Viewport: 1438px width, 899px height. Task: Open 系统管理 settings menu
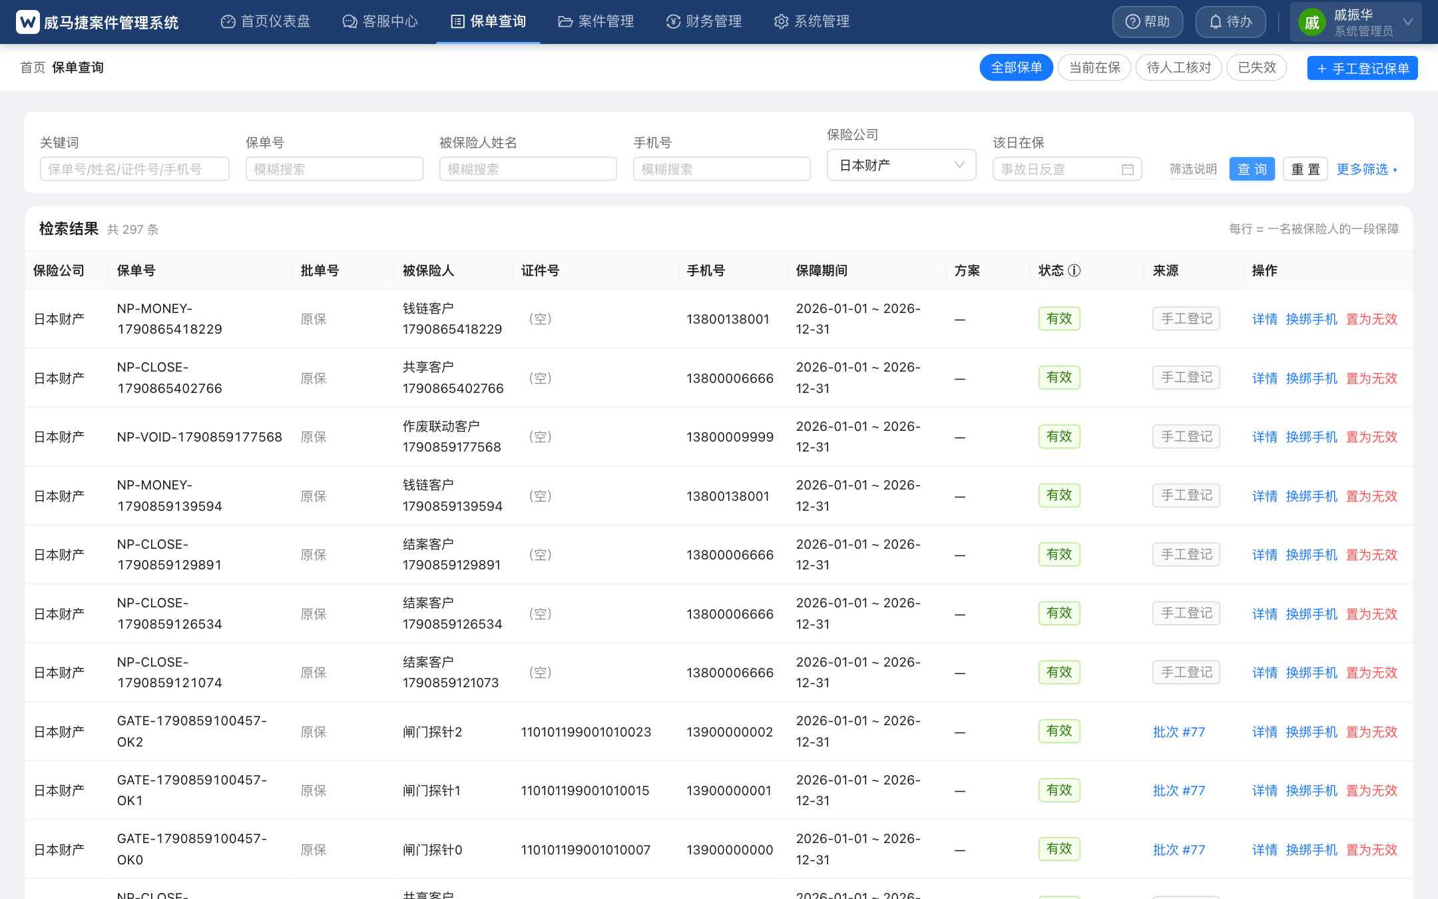[812, 21]
